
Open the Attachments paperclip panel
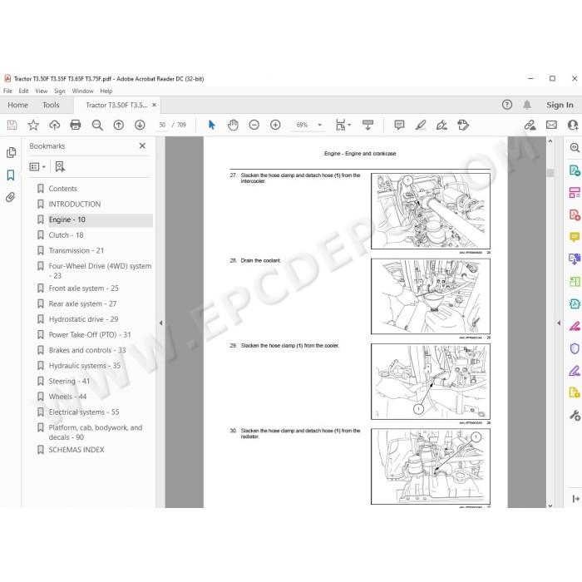click(10, 197)
